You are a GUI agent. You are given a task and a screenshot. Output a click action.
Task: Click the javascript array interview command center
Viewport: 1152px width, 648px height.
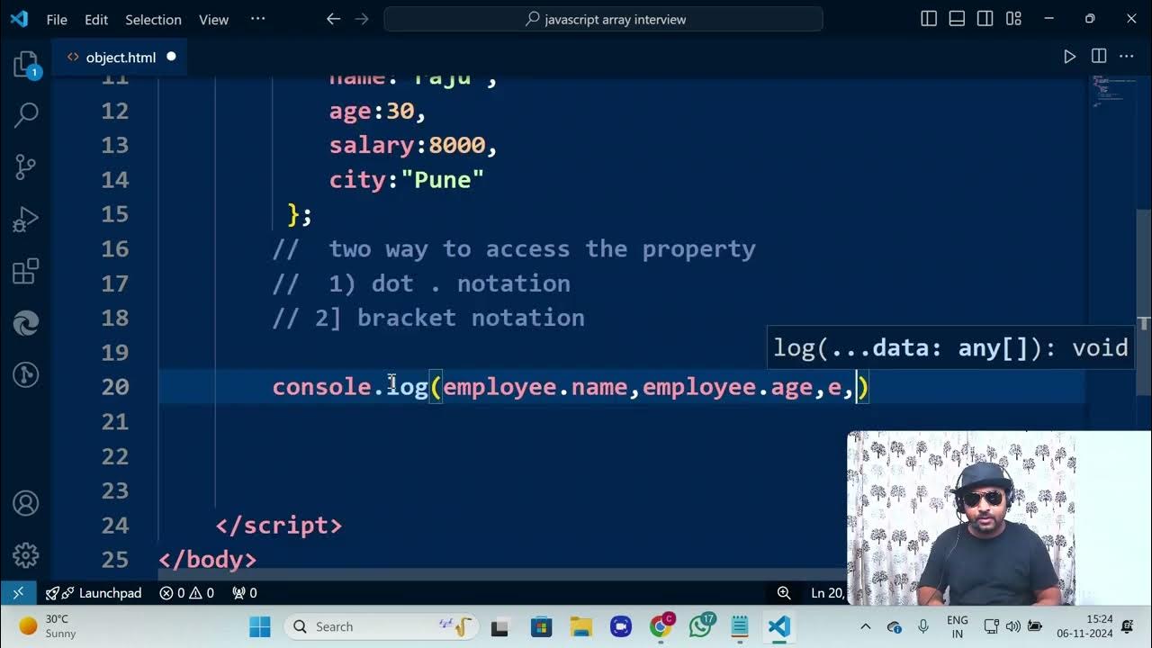(603, 19)
